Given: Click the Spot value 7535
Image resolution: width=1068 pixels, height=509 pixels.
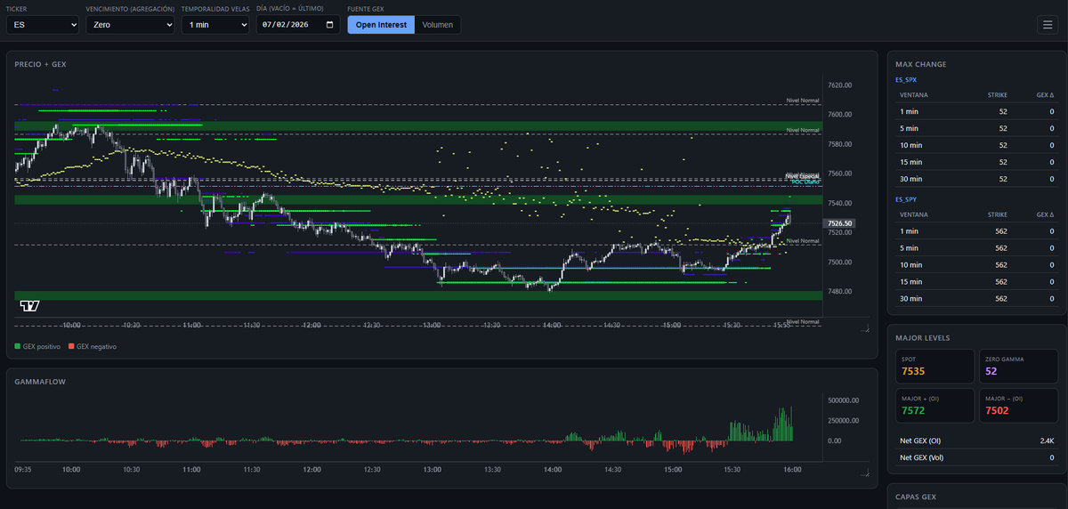Looking at the screenshot, I should pos(913,371).
